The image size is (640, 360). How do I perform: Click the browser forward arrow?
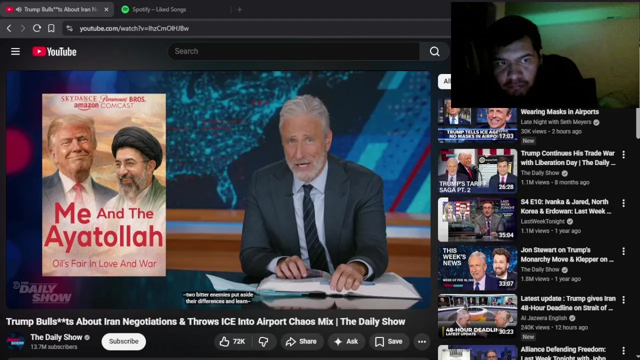[x=22, y=28]
